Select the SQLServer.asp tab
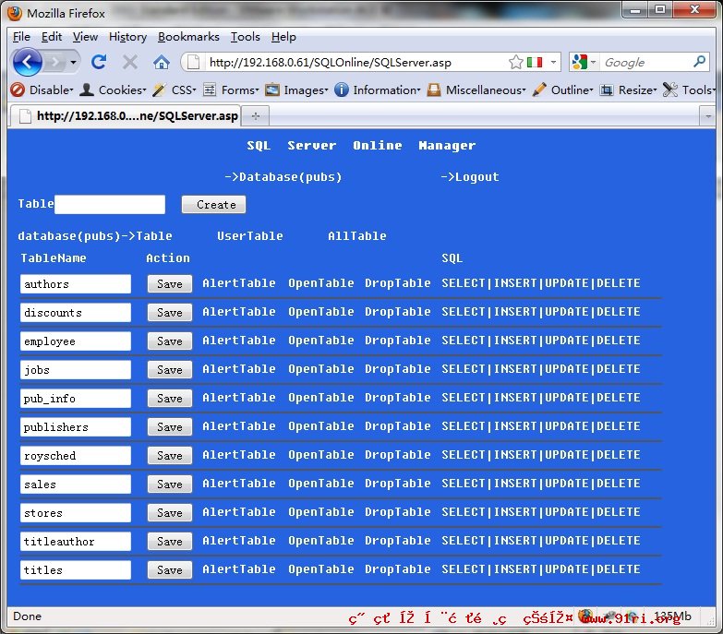This screenshot has height=634, width=723. (126, 115)
